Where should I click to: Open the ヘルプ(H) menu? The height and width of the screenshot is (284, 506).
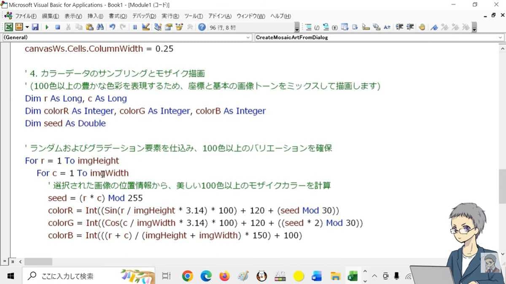(280, 16)
